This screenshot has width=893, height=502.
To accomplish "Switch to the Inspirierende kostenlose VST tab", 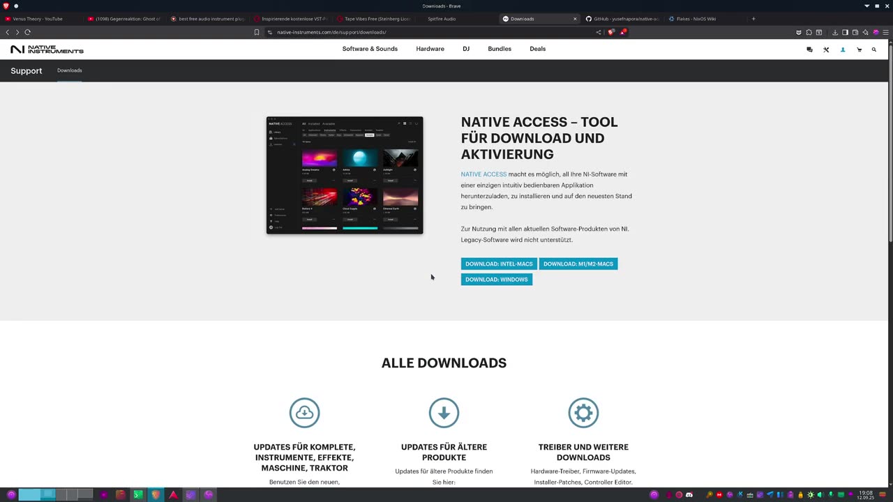I will (x=291, y=19).
